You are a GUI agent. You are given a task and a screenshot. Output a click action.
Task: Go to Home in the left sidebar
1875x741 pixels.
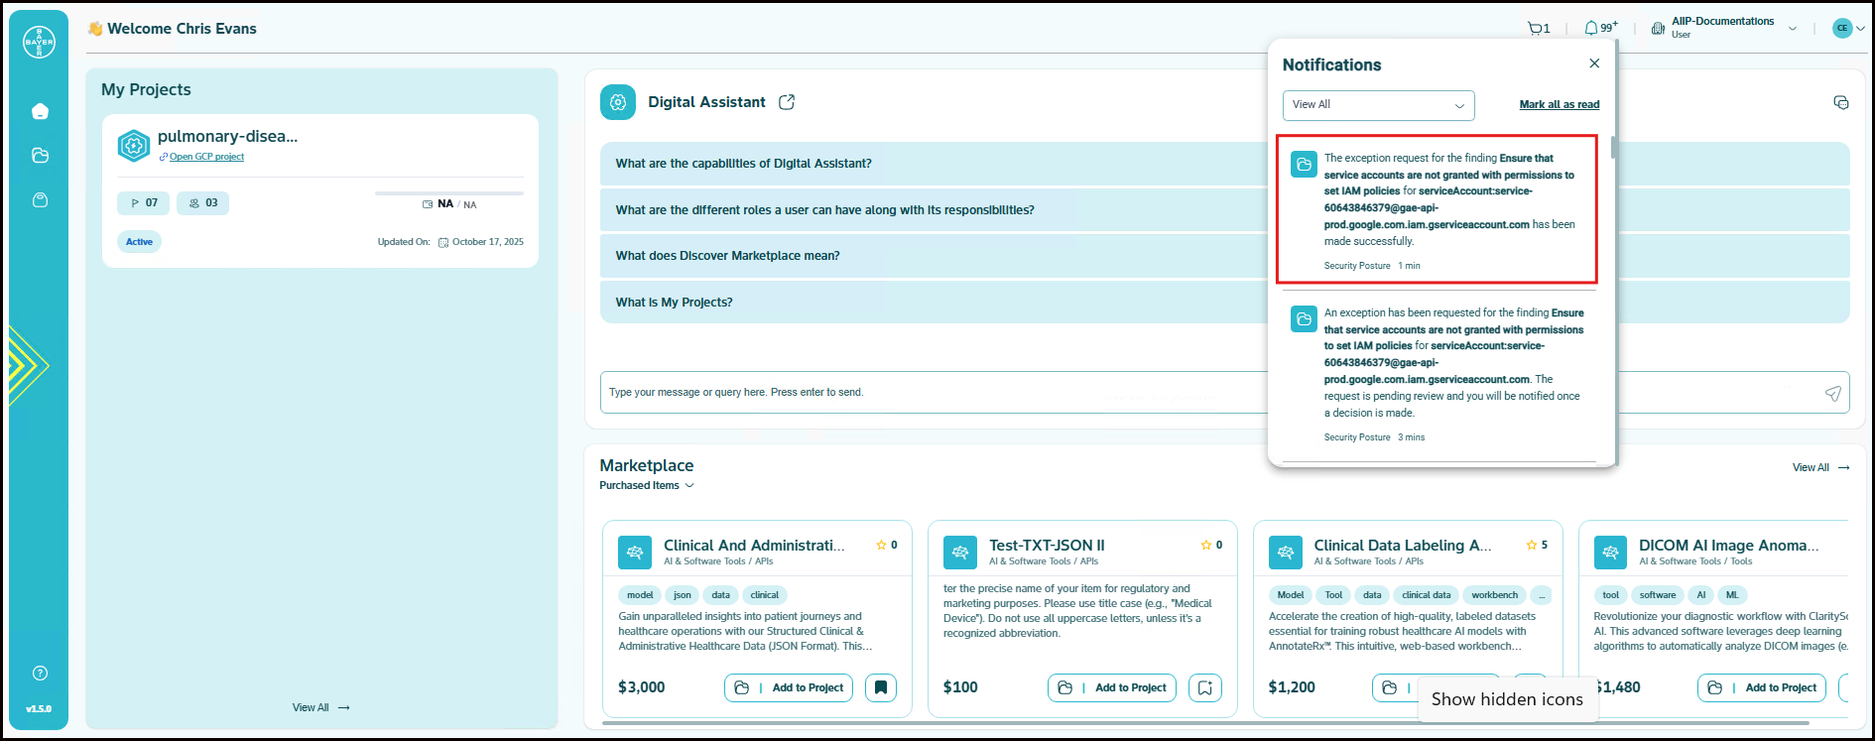40,111
